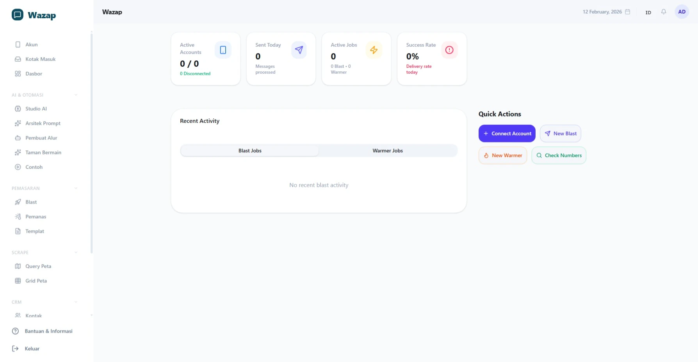This screenshot has height=362, width=698.
Task: Select the Pemanas feature
Action: pyautogui.click(x=36, y=216)
